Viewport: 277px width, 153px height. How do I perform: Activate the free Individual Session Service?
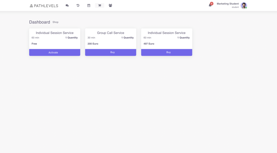pos(55,53)
